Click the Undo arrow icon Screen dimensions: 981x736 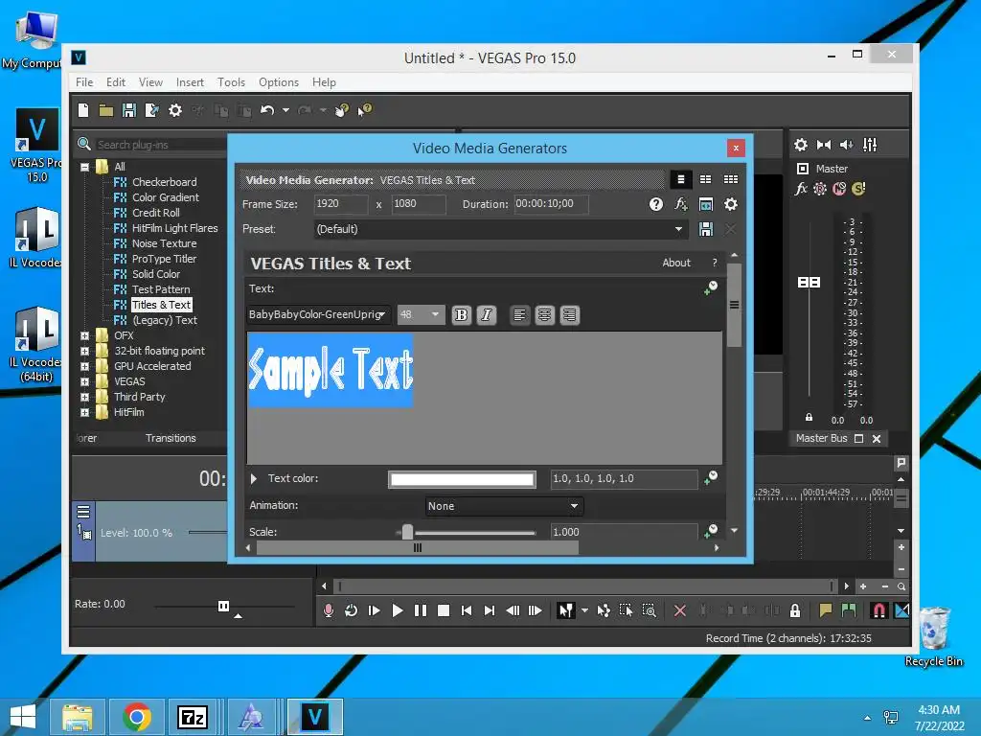click(x=267, y=110)
